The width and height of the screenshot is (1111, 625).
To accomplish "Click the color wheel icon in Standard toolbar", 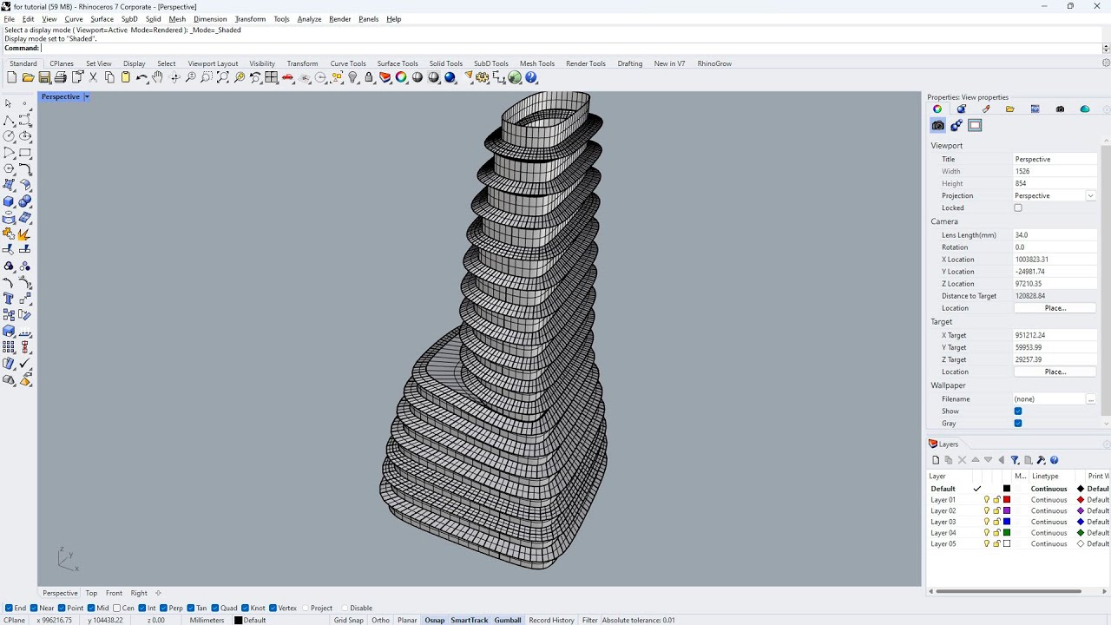I will click(401, 77).
